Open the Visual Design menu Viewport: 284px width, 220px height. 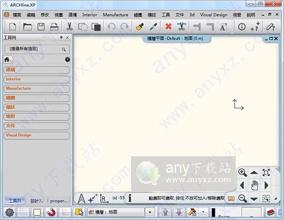[x=213, y=15]
